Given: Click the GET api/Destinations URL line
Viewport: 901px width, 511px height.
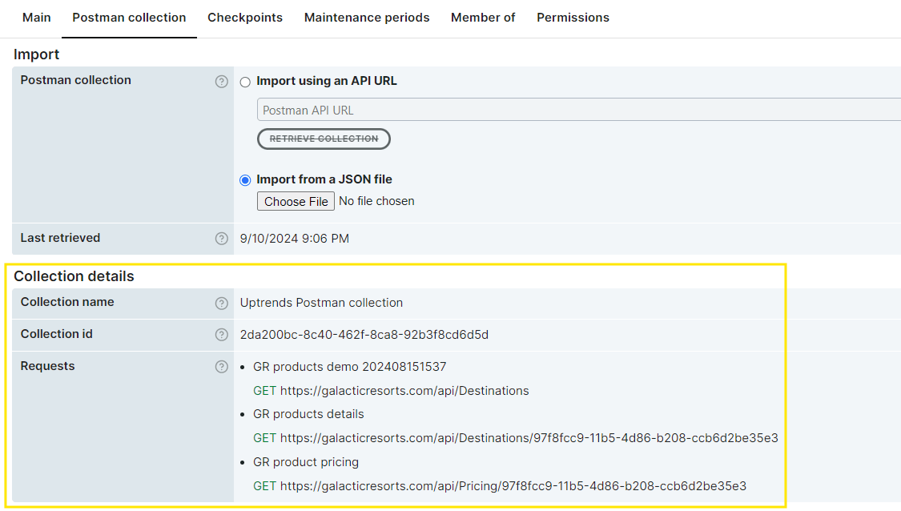Looking at the screenshot, I should click(x=391, y=391).
